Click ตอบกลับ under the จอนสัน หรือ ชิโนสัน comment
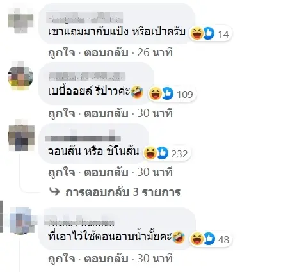 (106, 172)
